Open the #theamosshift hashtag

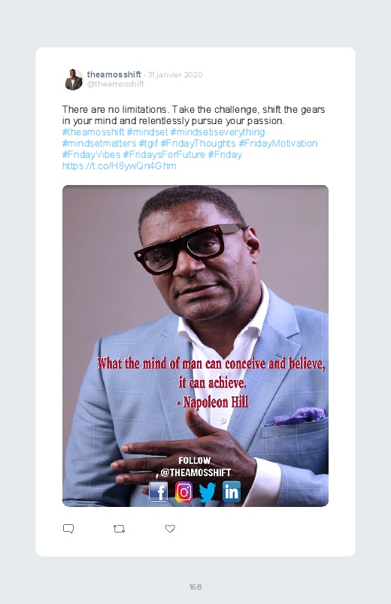tap(93, 132)
